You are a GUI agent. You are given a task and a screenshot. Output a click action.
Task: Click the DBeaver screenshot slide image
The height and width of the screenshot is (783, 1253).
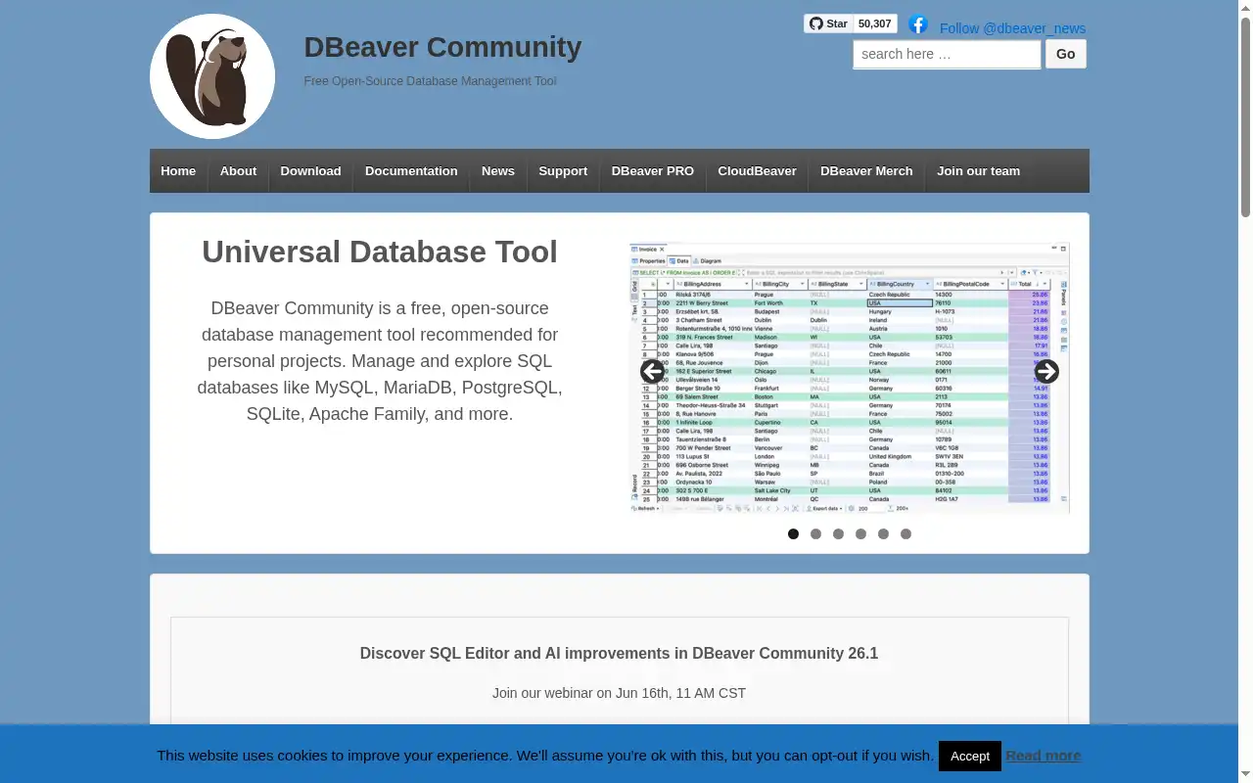(x=849, y=378)
